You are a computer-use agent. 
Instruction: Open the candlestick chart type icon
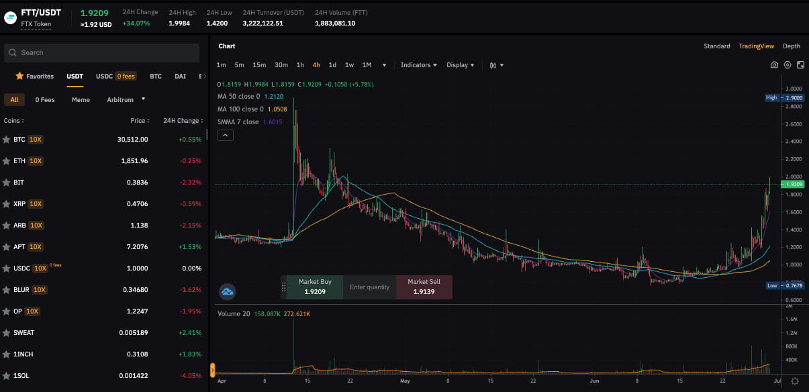tap(493, 65)
